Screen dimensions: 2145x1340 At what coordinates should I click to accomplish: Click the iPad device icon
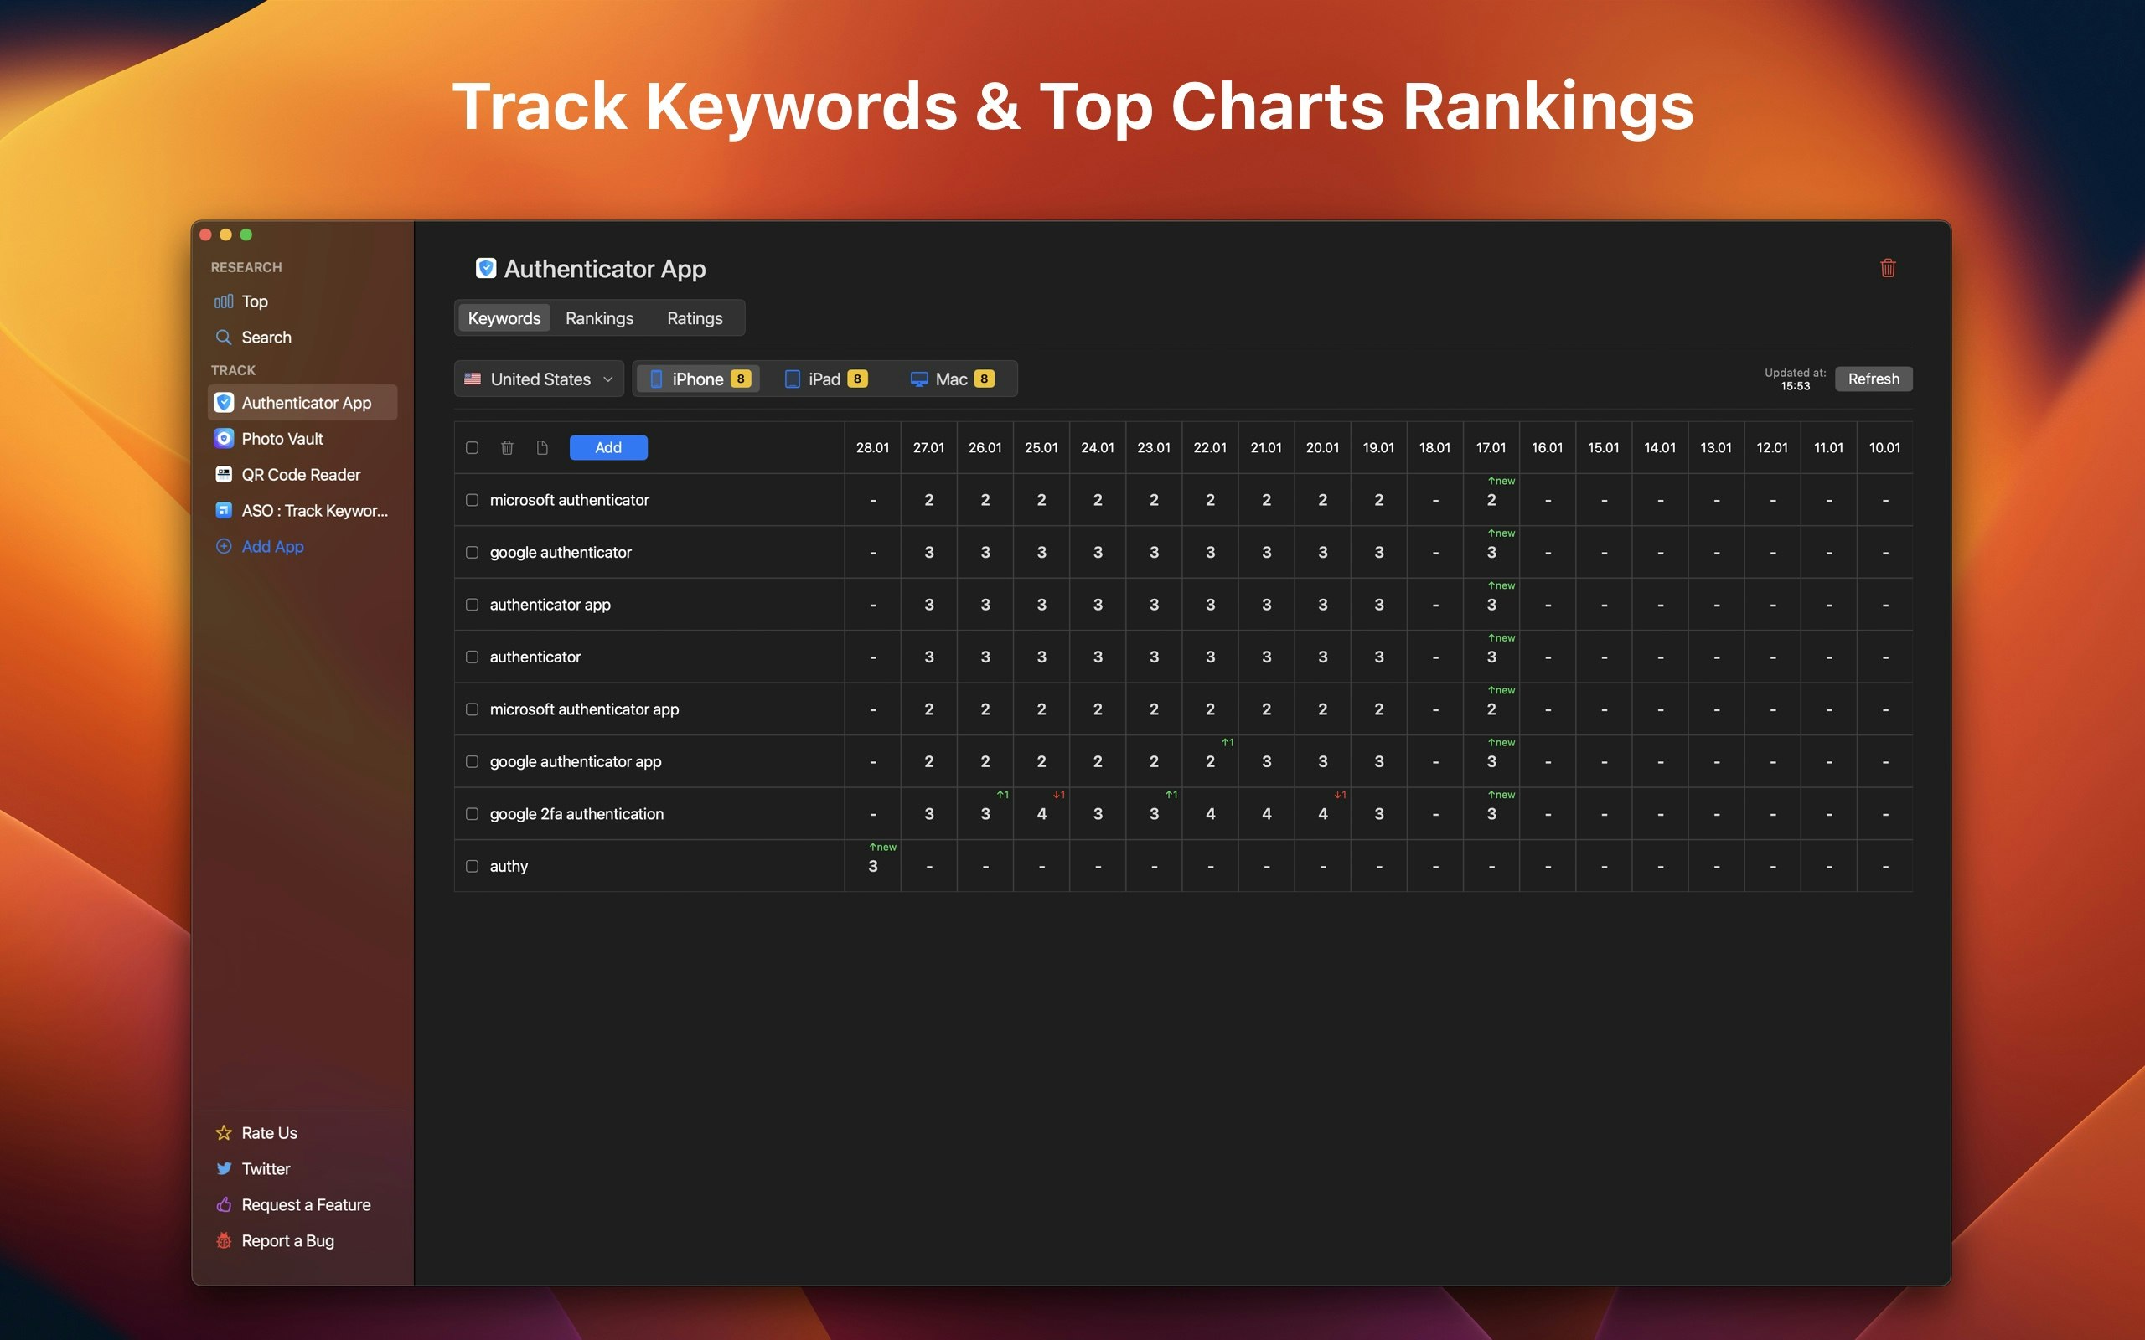(x=793, y=379)
